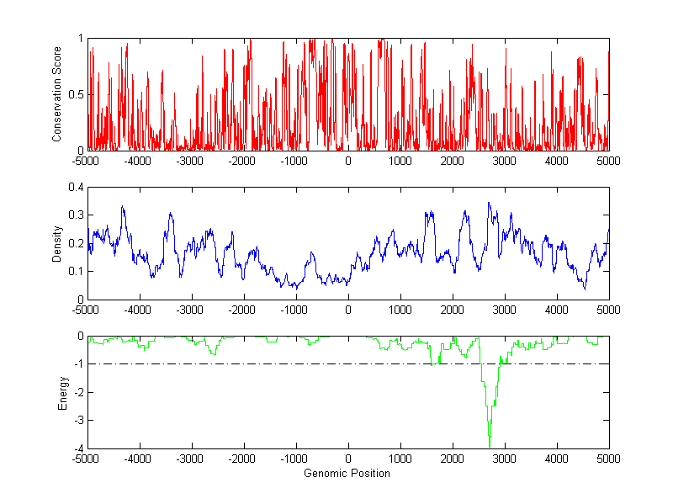This screenshot has width=673, height=504.
Task: Click the 'Energy' y-axis label
Action: 62,392
